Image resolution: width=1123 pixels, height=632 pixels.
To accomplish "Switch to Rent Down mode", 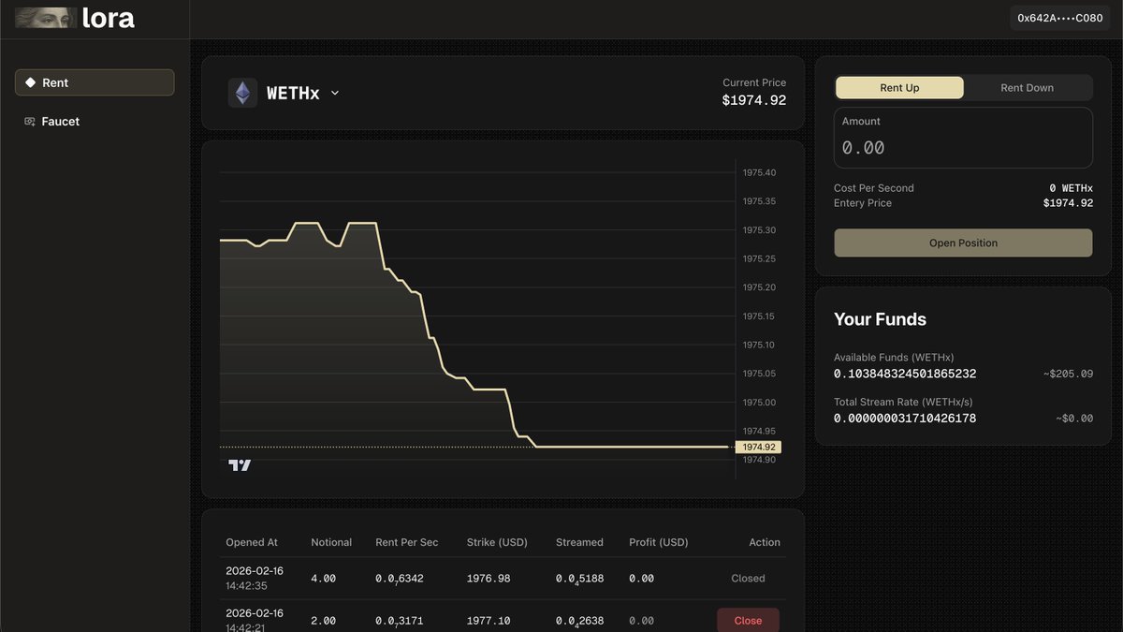I will 1027,87.
